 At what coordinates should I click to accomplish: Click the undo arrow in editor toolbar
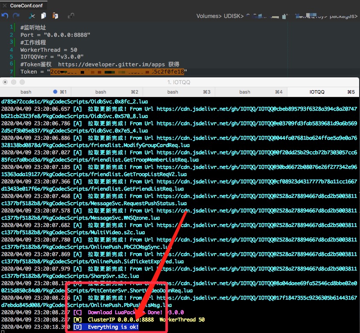pyautogui.click(x=5, y=16)
